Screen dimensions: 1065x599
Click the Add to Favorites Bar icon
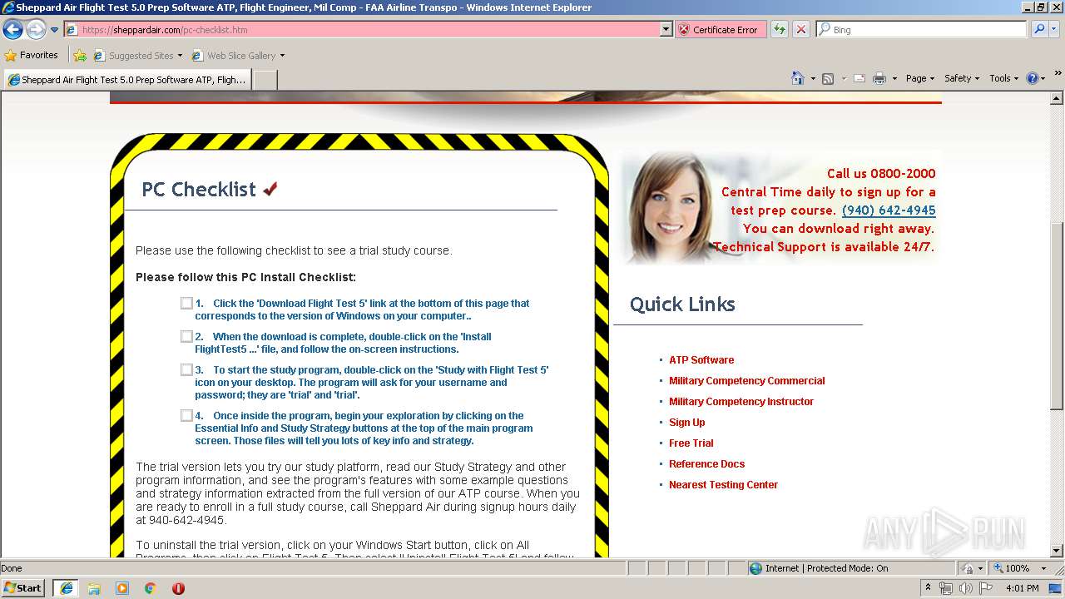tap(80, 56)
